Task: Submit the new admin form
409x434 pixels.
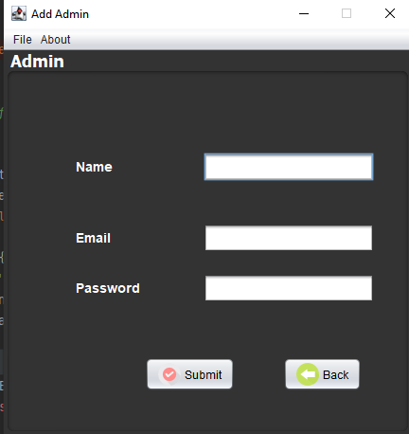Action: 189,374
